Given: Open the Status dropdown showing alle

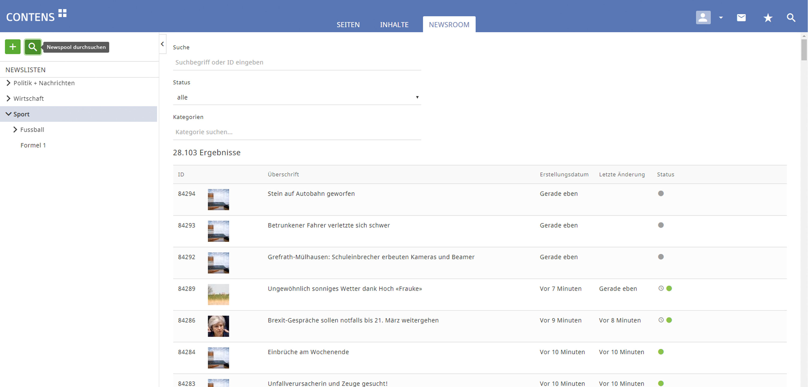Looking at the screenshot, I should tap(297, 97).
